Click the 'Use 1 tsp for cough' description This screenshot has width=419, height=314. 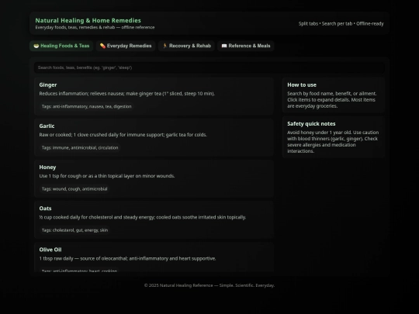107,176
